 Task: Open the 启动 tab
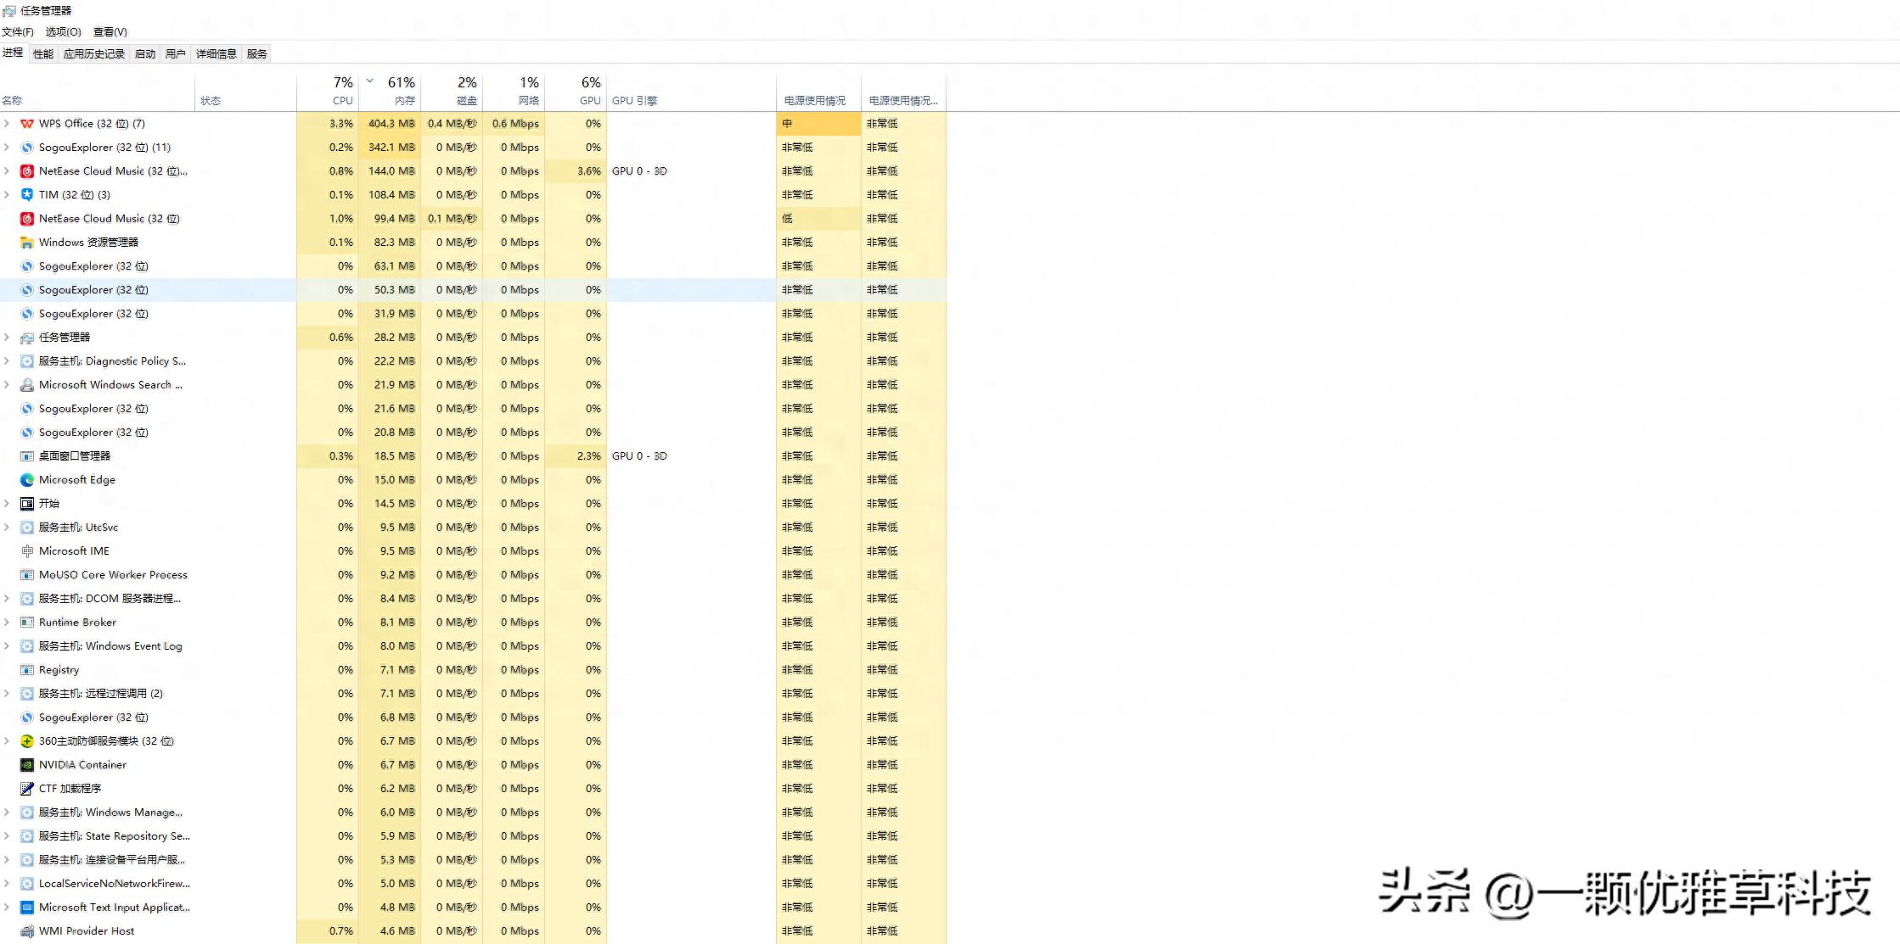(x=144, y=53)
